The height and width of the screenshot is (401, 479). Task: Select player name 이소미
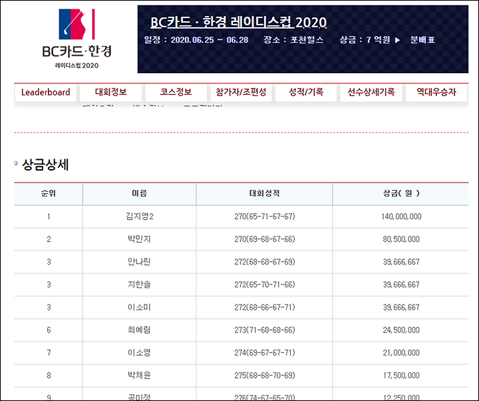point(139,307)
